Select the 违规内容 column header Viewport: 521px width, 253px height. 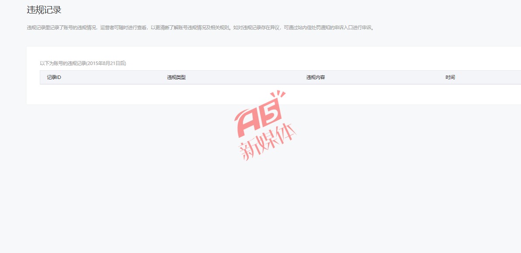tap(315, 78)
